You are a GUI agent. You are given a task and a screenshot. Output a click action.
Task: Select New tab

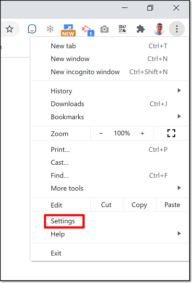pos(109,46)
